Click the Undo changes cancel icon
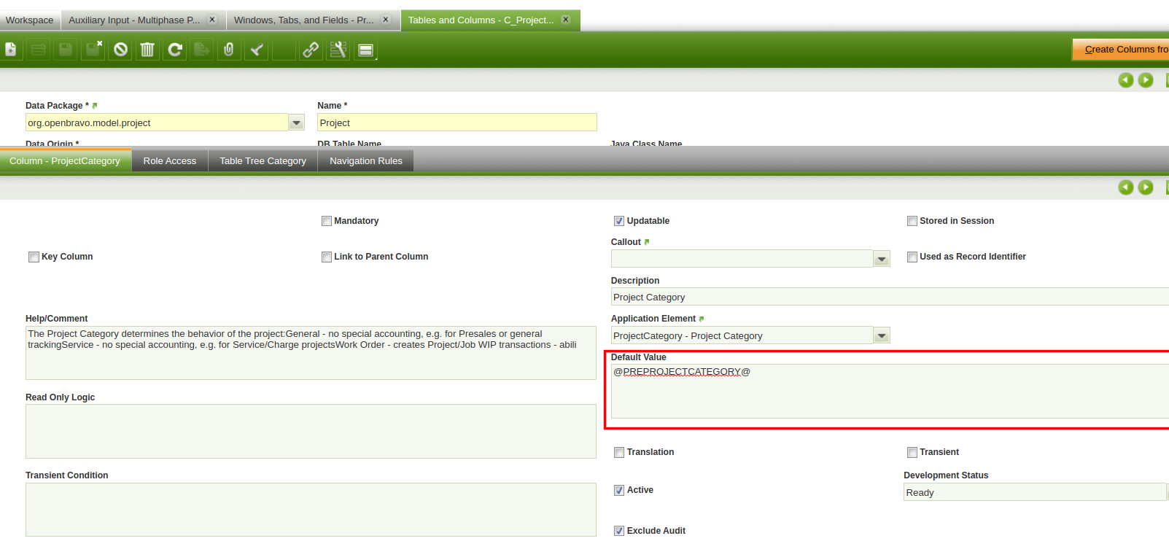 tap(120, 50)
